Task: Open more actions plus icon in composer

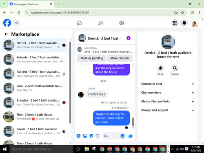Action: pyautogui.click(x=78, y=136)
